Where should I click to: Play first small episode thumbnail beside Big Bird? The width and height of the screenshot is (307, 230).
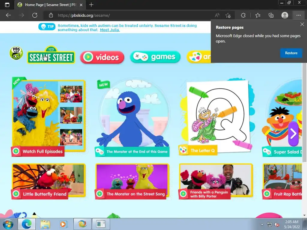71,94
